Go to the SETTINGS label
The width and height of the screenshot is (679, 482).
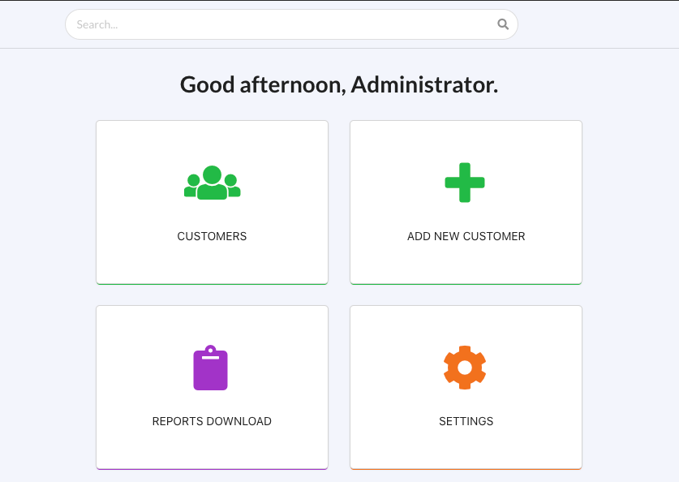466,421
